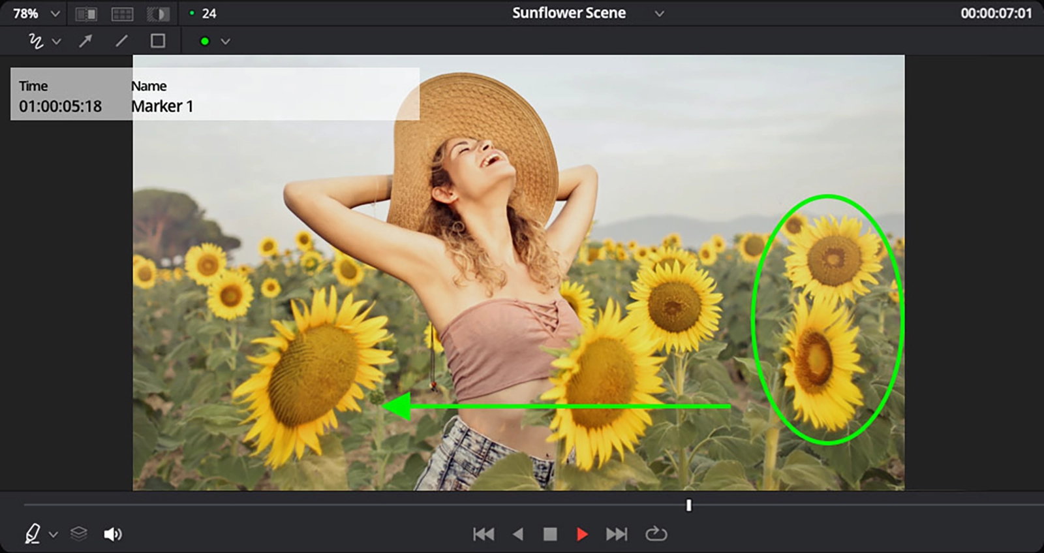Open the freehand tool options chevron

click(57, 42)
